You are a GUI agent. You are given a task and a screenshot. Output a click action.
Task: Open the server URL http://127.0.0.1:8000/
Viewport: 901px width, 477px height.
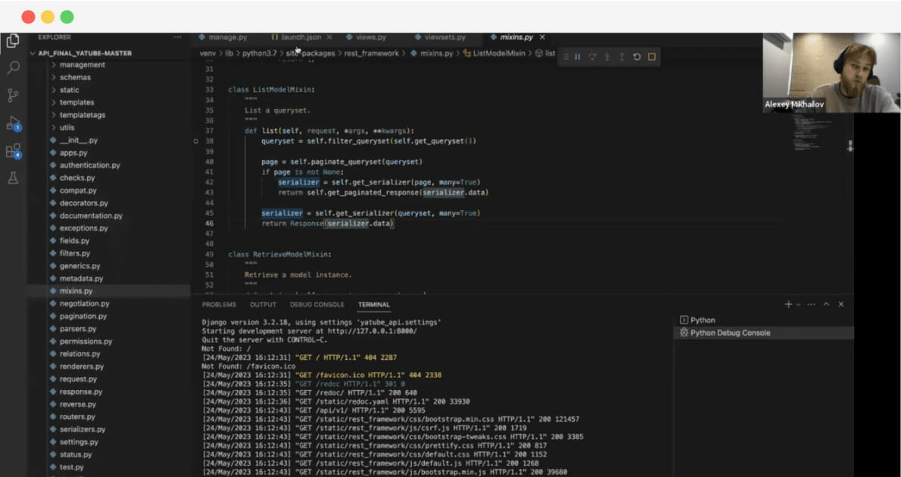[373, 331]
